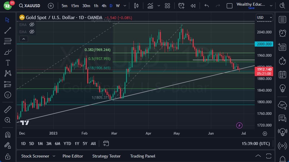Set the date range to 1M
Screen dimensions: 289x162
tap(40, 144)
